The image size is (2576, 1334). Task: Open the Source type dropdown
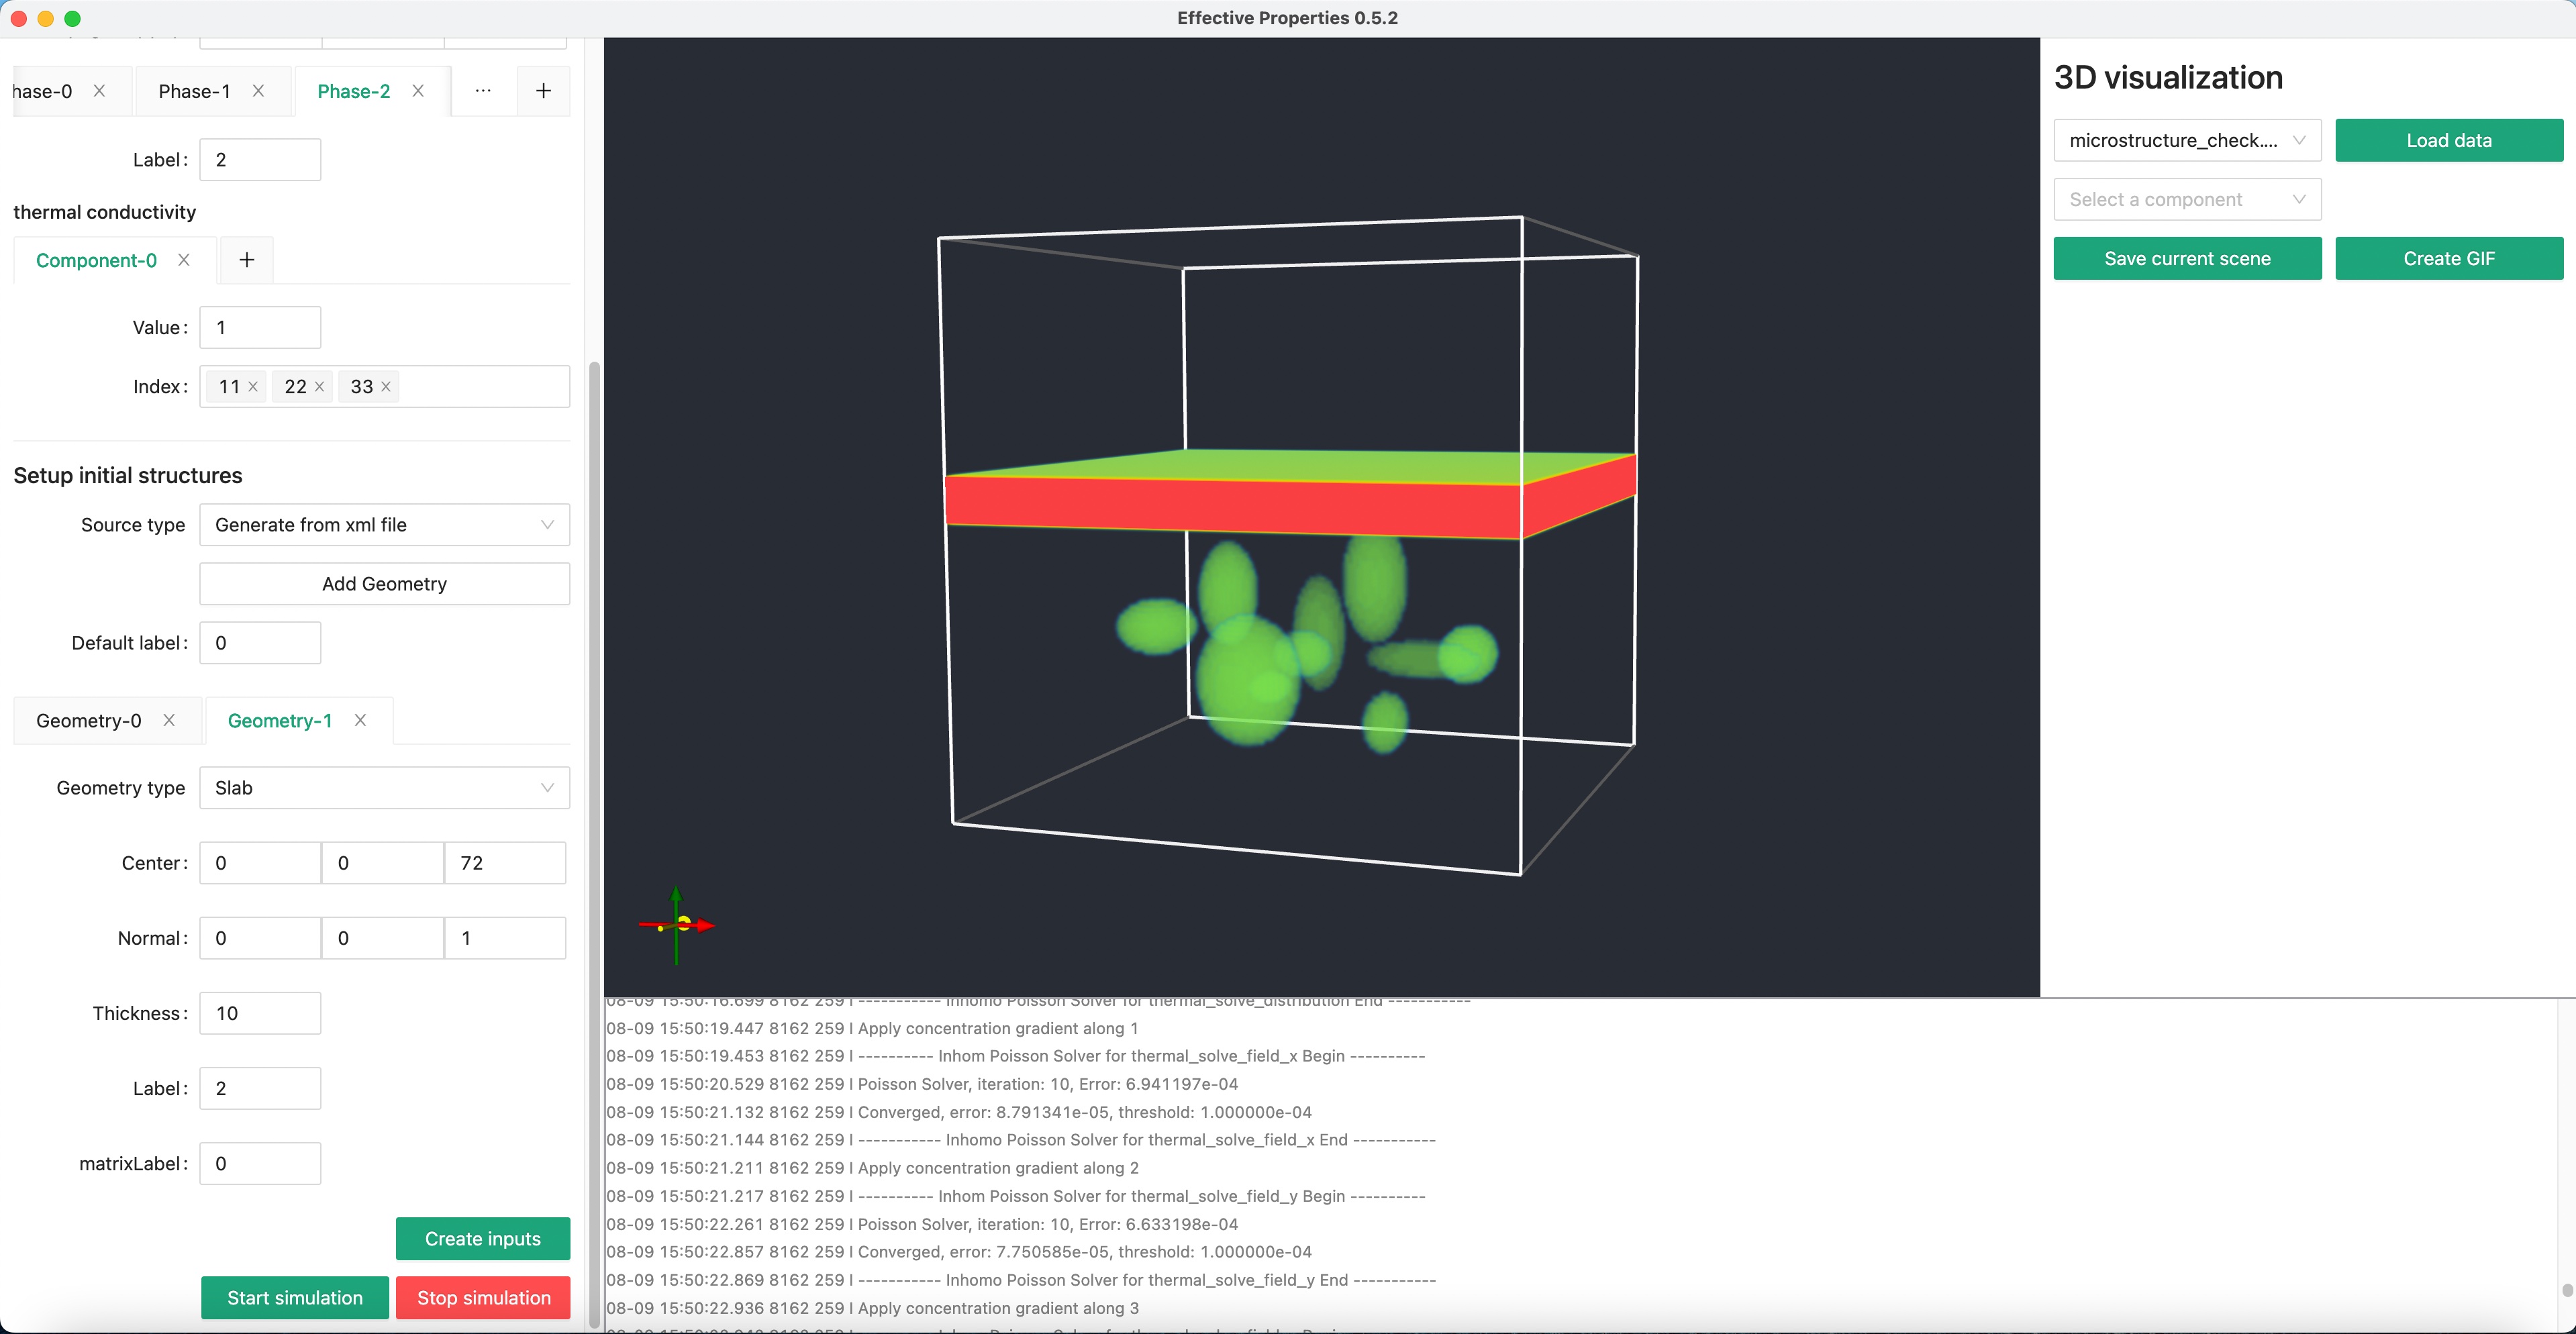384,525
